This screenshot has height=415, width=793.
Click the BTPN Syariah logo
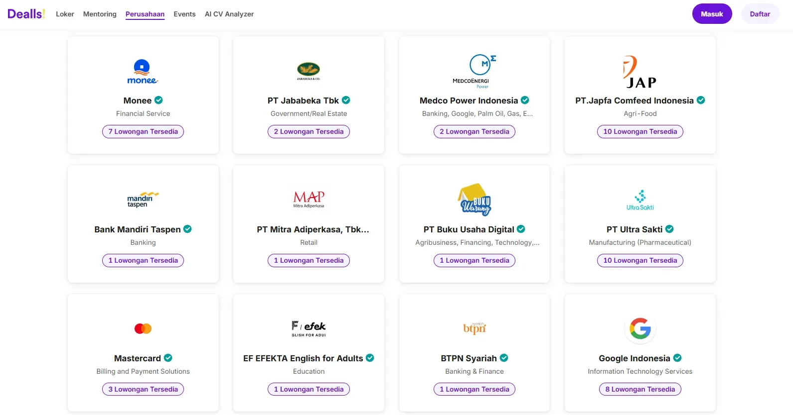click(475, 328)
